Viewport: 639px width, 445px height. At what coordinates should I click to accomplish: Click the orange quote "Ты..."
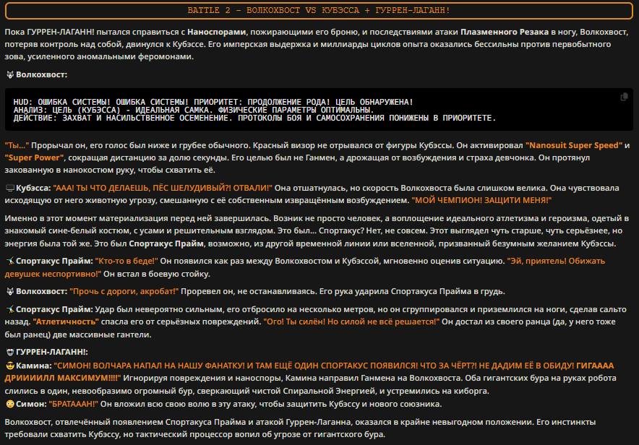[x=17, y=145]
